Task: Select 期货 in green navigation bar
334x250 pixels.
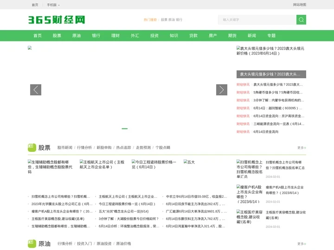Action: click(232, 36)
